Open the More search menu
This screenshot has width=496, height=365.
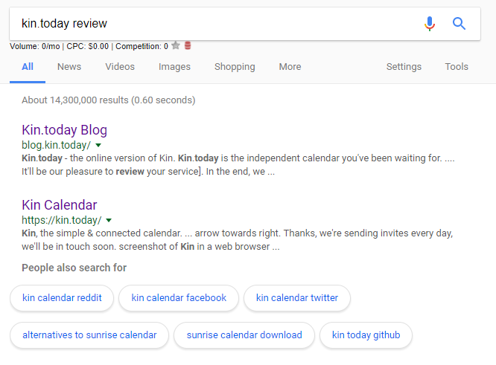290,67
